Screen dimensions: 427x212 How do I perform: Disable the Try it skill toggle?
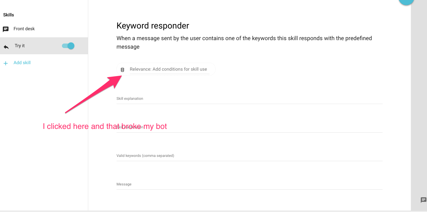pos(68,46)
